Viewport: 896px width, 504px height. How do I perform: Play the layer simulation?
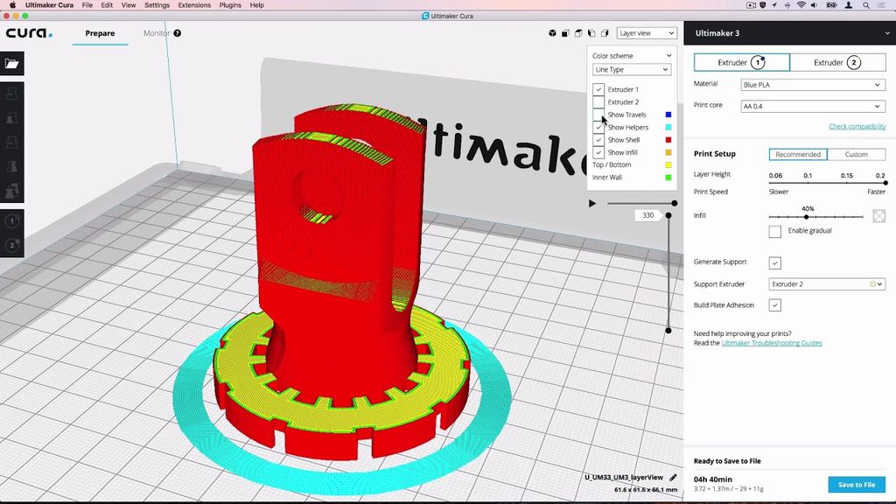pyautogui.click(x=592, y=203)
